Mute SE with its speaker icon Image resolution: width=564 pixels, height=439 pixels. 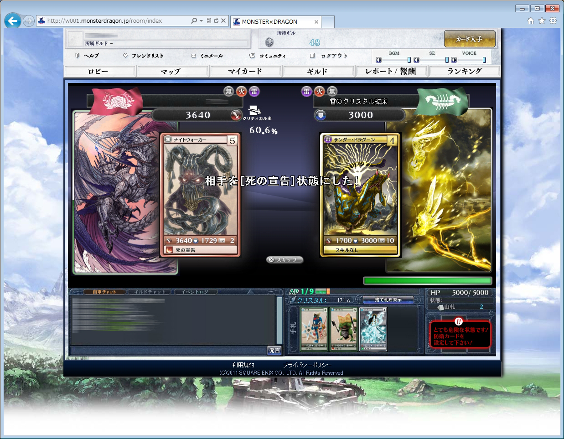pos(416,60)
